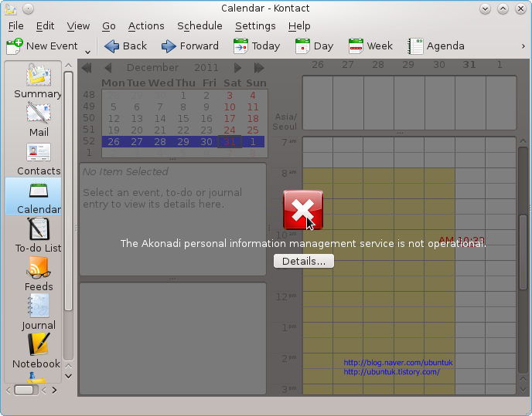Screen dimensions: 532x416
Task: Click December month label in date navigator
Action: click(152, 68)
